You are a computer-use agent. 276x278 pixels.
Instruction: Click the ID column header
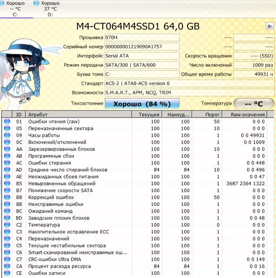pyautogui.click(x=19, y=115)
